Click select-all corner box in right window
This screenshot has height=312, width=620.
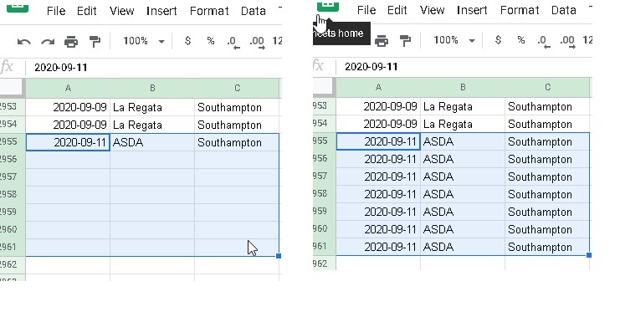[x=324, y=86]
